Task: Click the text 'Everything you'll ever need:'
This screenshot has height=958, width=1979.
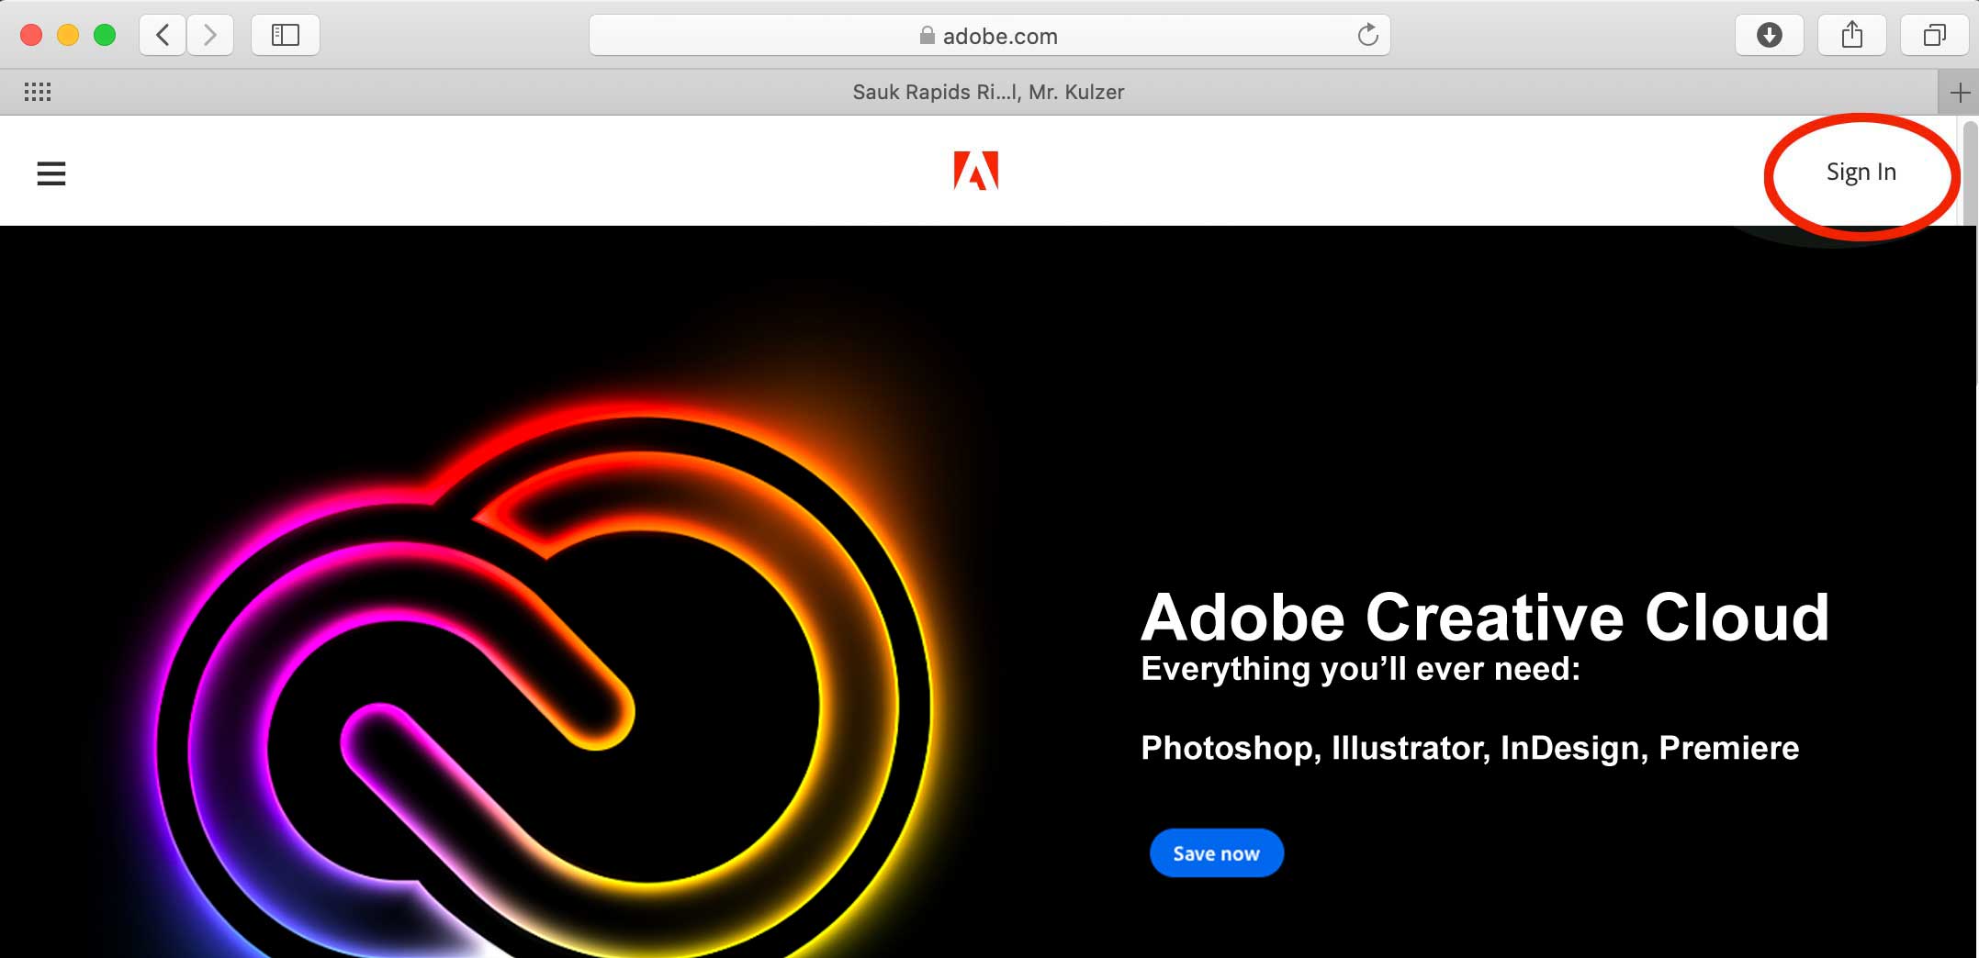Action: (x=1360, y=669)
